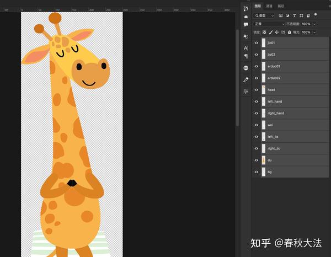Click the canvas vertical scrollbar
Viewport: 331px width, 257px height.
(237, 78)
